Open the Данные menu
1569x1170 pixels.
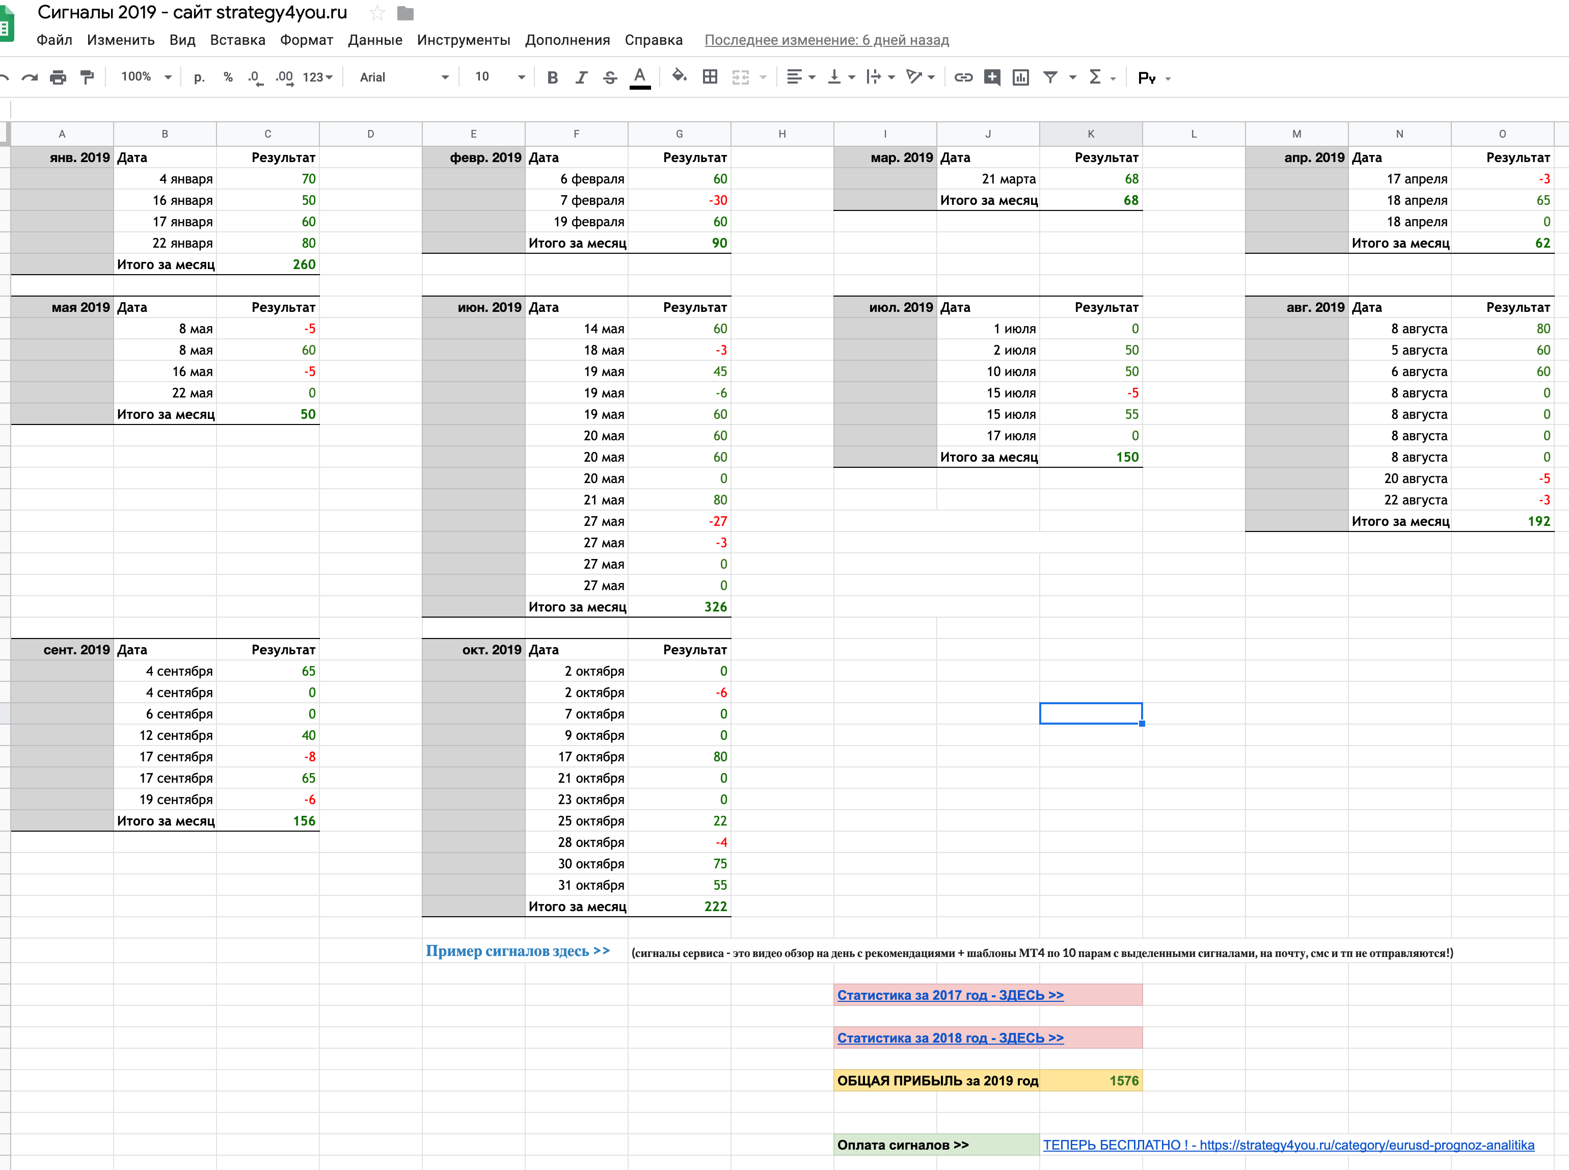pos(374,40)
